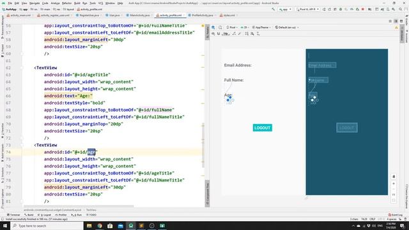This screenshot has width=409, height=230.
Task: Toggle autoconnect magnet icon
Action: [219, 34]
